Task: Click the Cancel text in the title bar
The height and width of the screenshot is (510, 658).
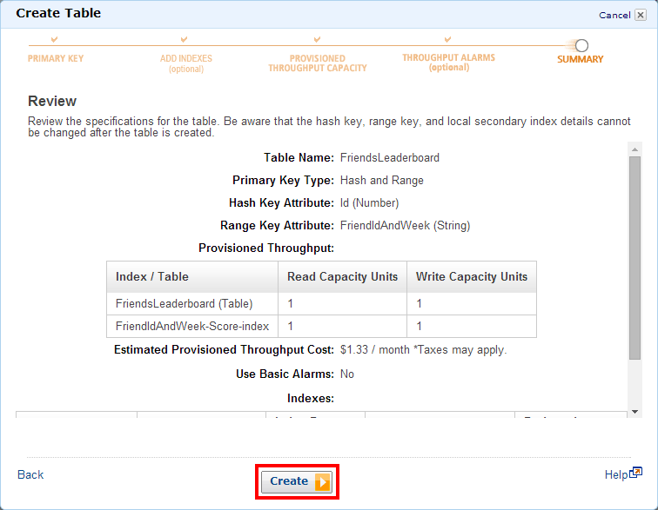Action: (614, 15)
